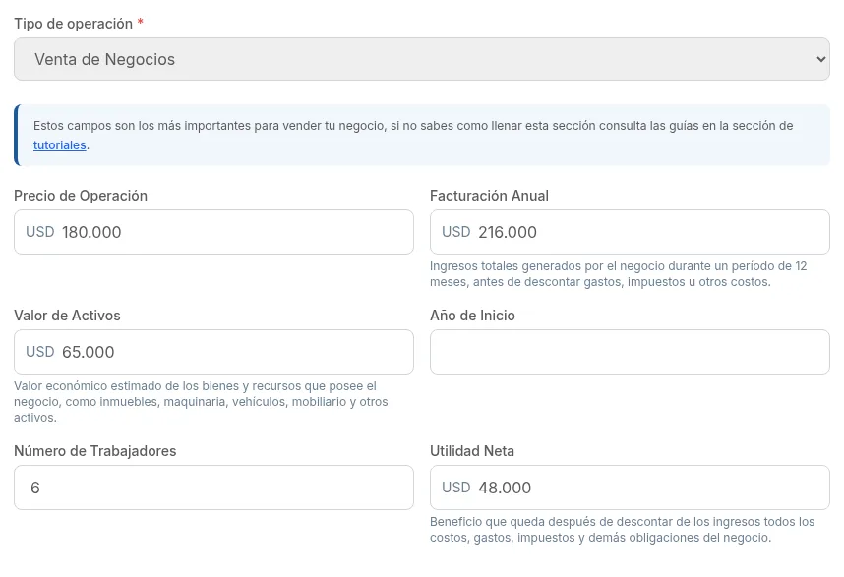Click the Precio de Operación input field
This screenshot has width=844, height=577.
(213, 232)
